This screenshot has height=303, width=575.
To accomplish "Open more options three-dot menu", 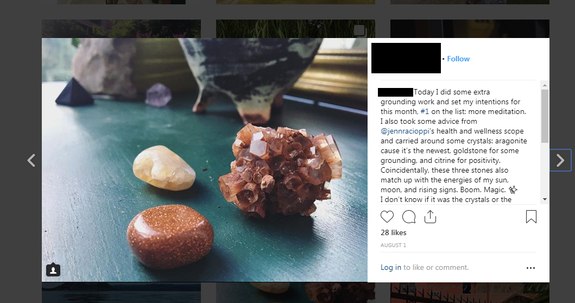I will [530, 268].
